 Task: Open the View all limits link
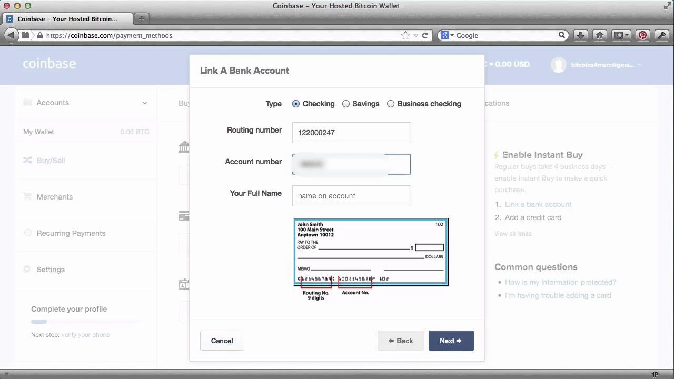[x=513, y=233]
